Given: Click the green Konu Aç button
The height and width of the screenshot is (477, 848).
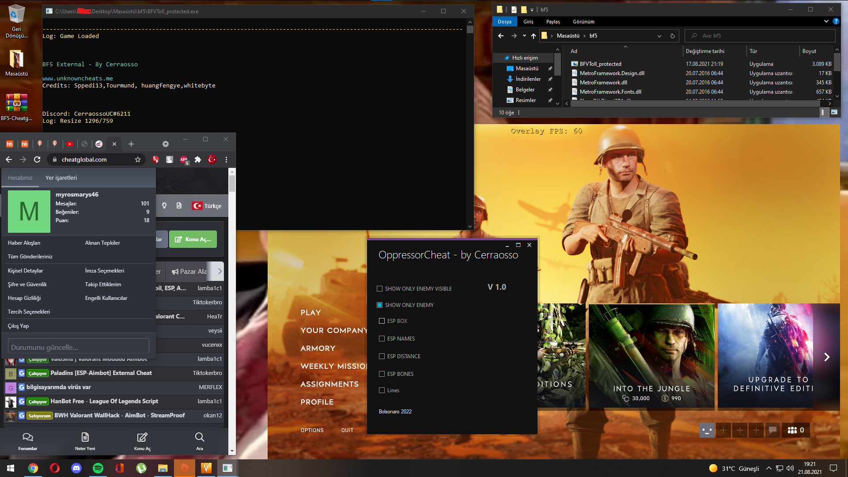Looking at the screenshot, I should [x=193, y=239].
